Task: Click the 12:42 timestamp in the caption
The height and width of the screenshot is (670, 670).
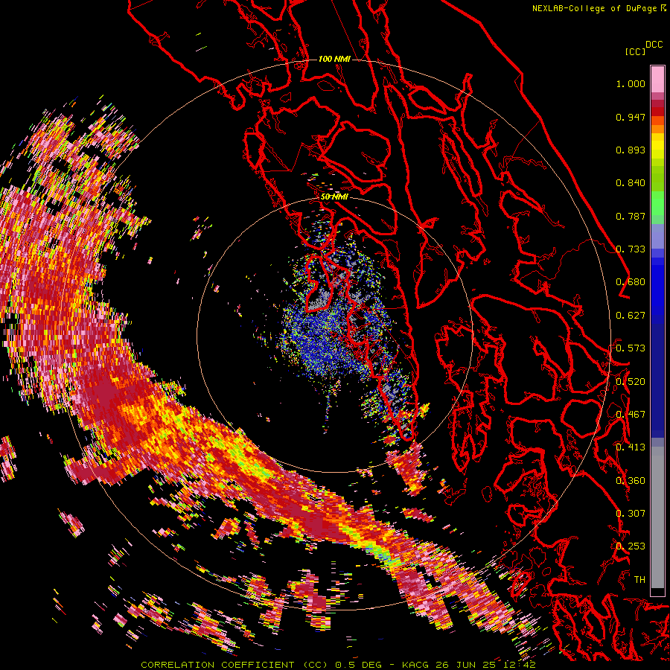Action: point(518,665)
